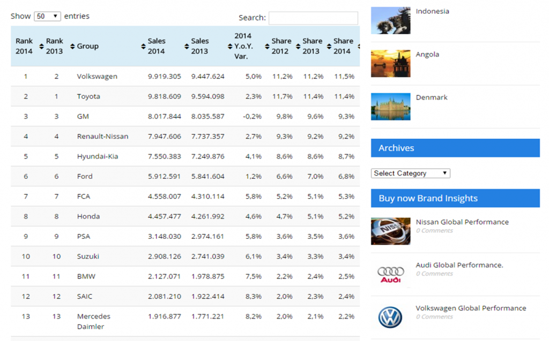The height and width of the screenshot is (341, 549).
Task: Click the sales value 5.841.604
Action: coord(207,176)
